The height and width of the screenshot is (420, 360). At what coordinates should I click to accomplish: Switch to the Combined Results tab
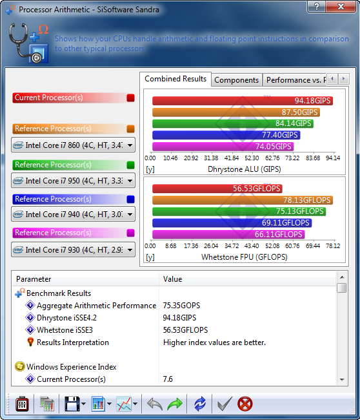[175, 79]
